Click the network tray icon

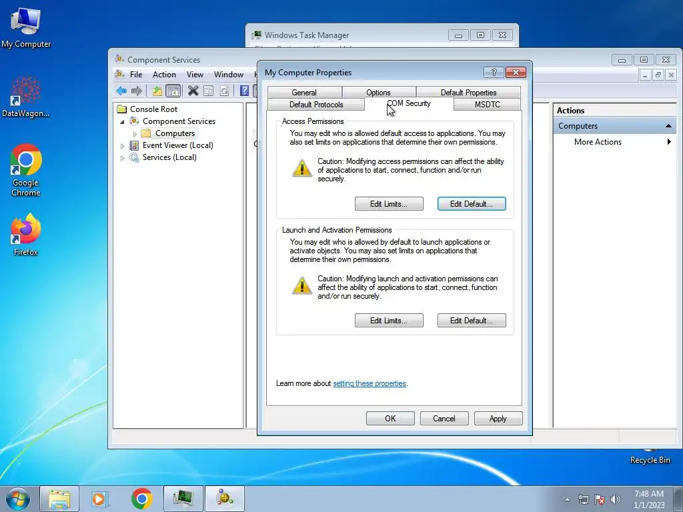(583, 499)
